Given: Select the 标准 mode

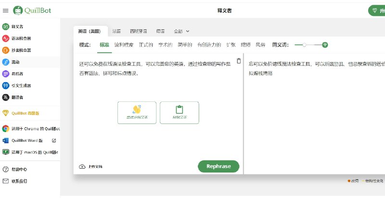Looking at the screenshot, I should [104, 45].
